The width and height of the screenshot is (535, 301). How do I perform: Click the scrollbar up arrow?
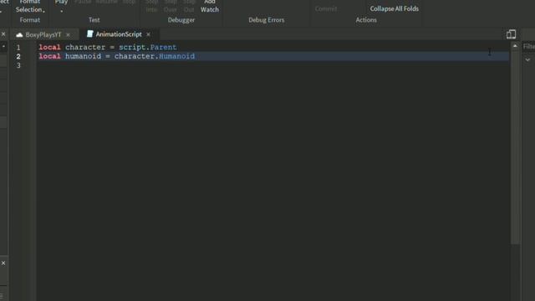515,46
